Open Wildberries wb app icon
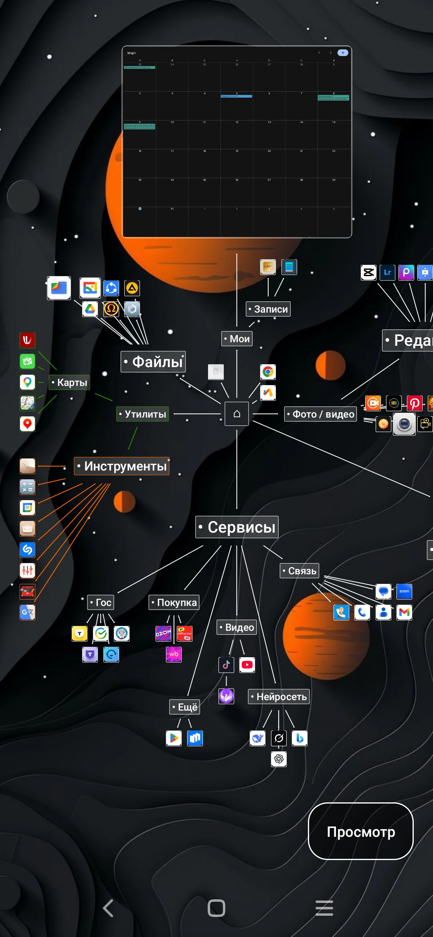The image size is (433, 937). 174,654
